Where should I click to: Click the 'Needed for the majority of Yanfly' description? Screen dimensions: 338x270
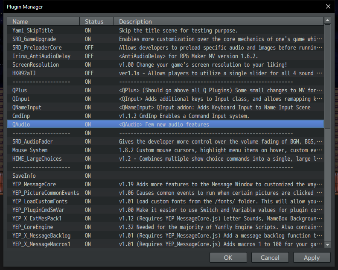click(x=220, y=227)
